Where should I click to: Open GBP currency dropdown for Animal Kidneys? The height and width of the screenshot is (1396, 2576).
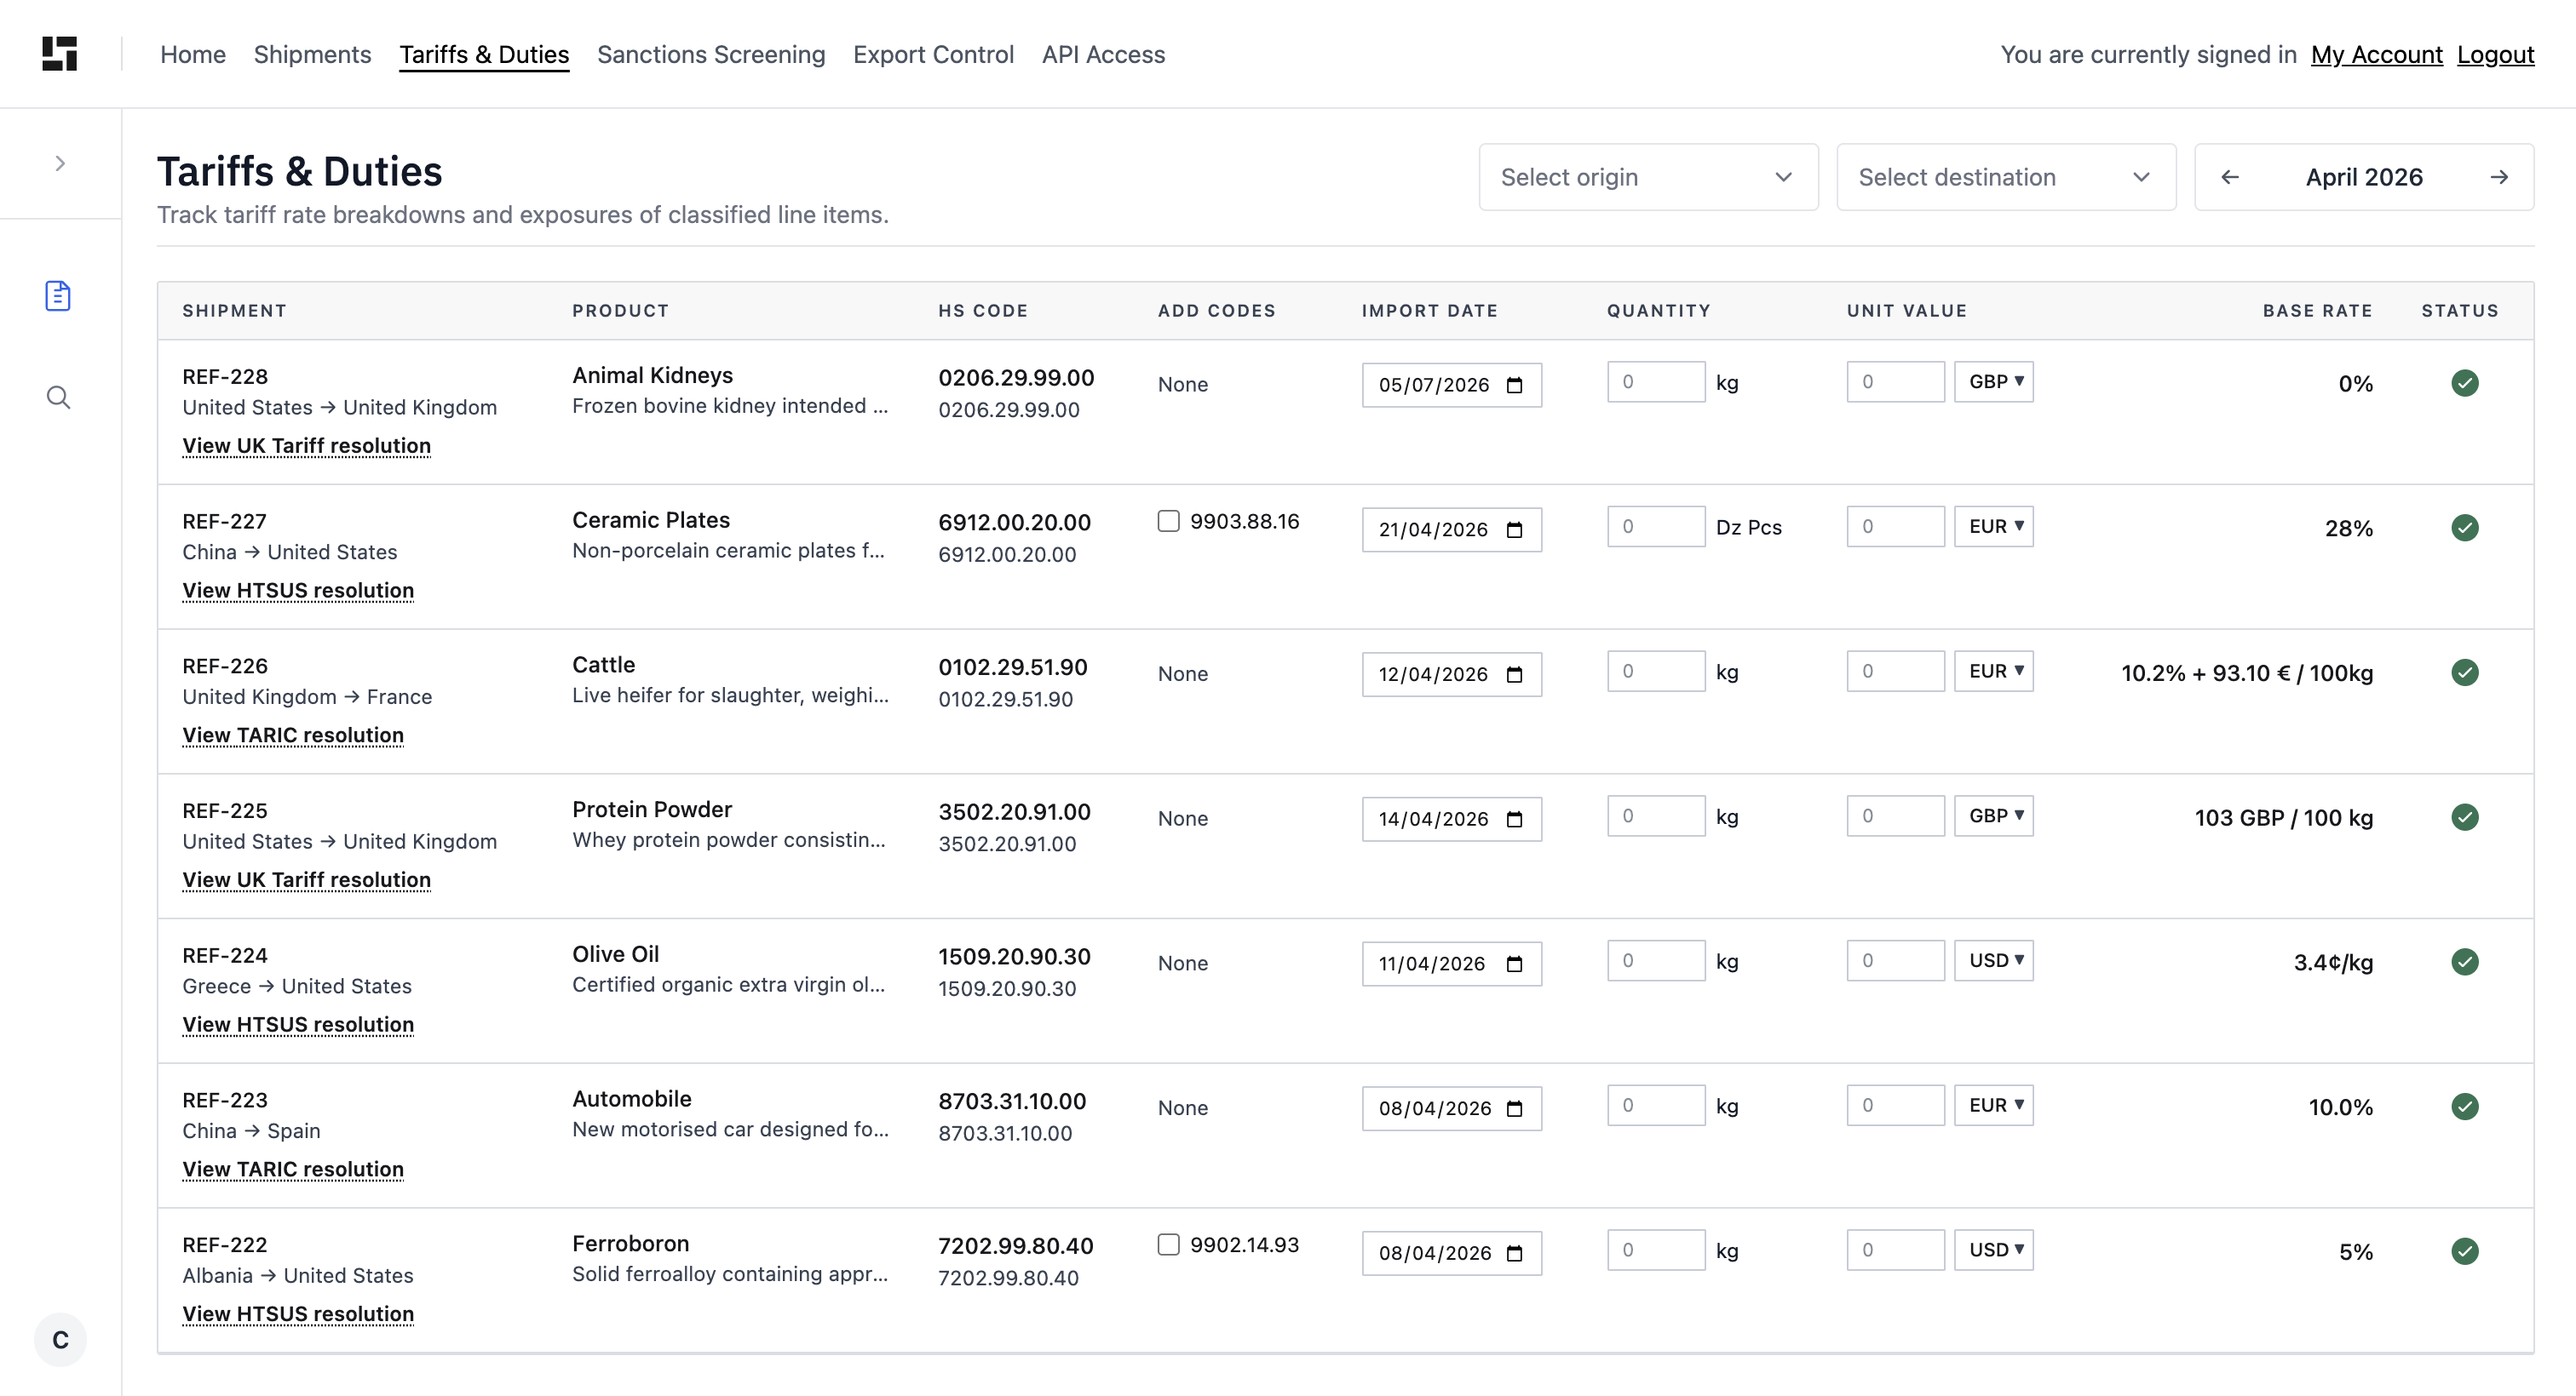point(1994,381)
